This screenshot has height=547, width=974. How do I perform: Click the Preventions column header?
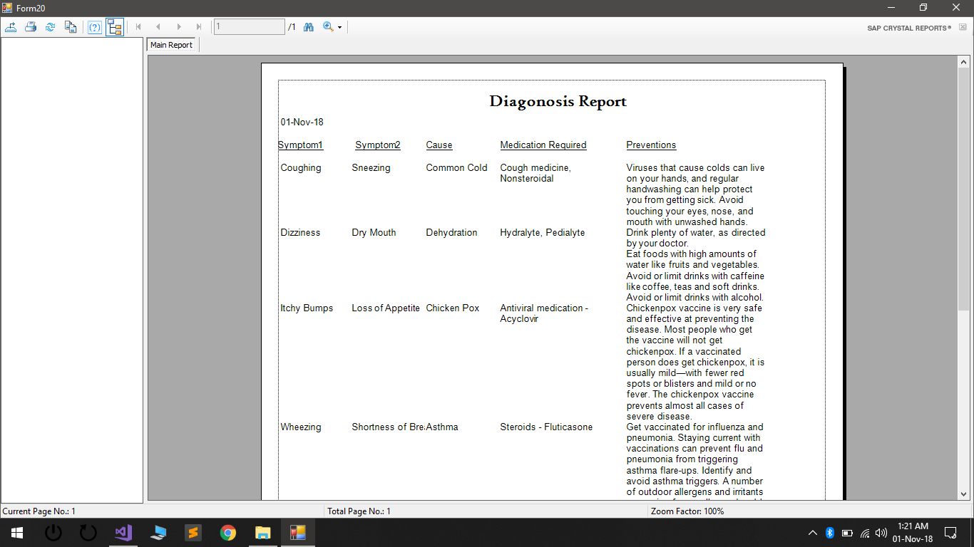tap(651, 145)
